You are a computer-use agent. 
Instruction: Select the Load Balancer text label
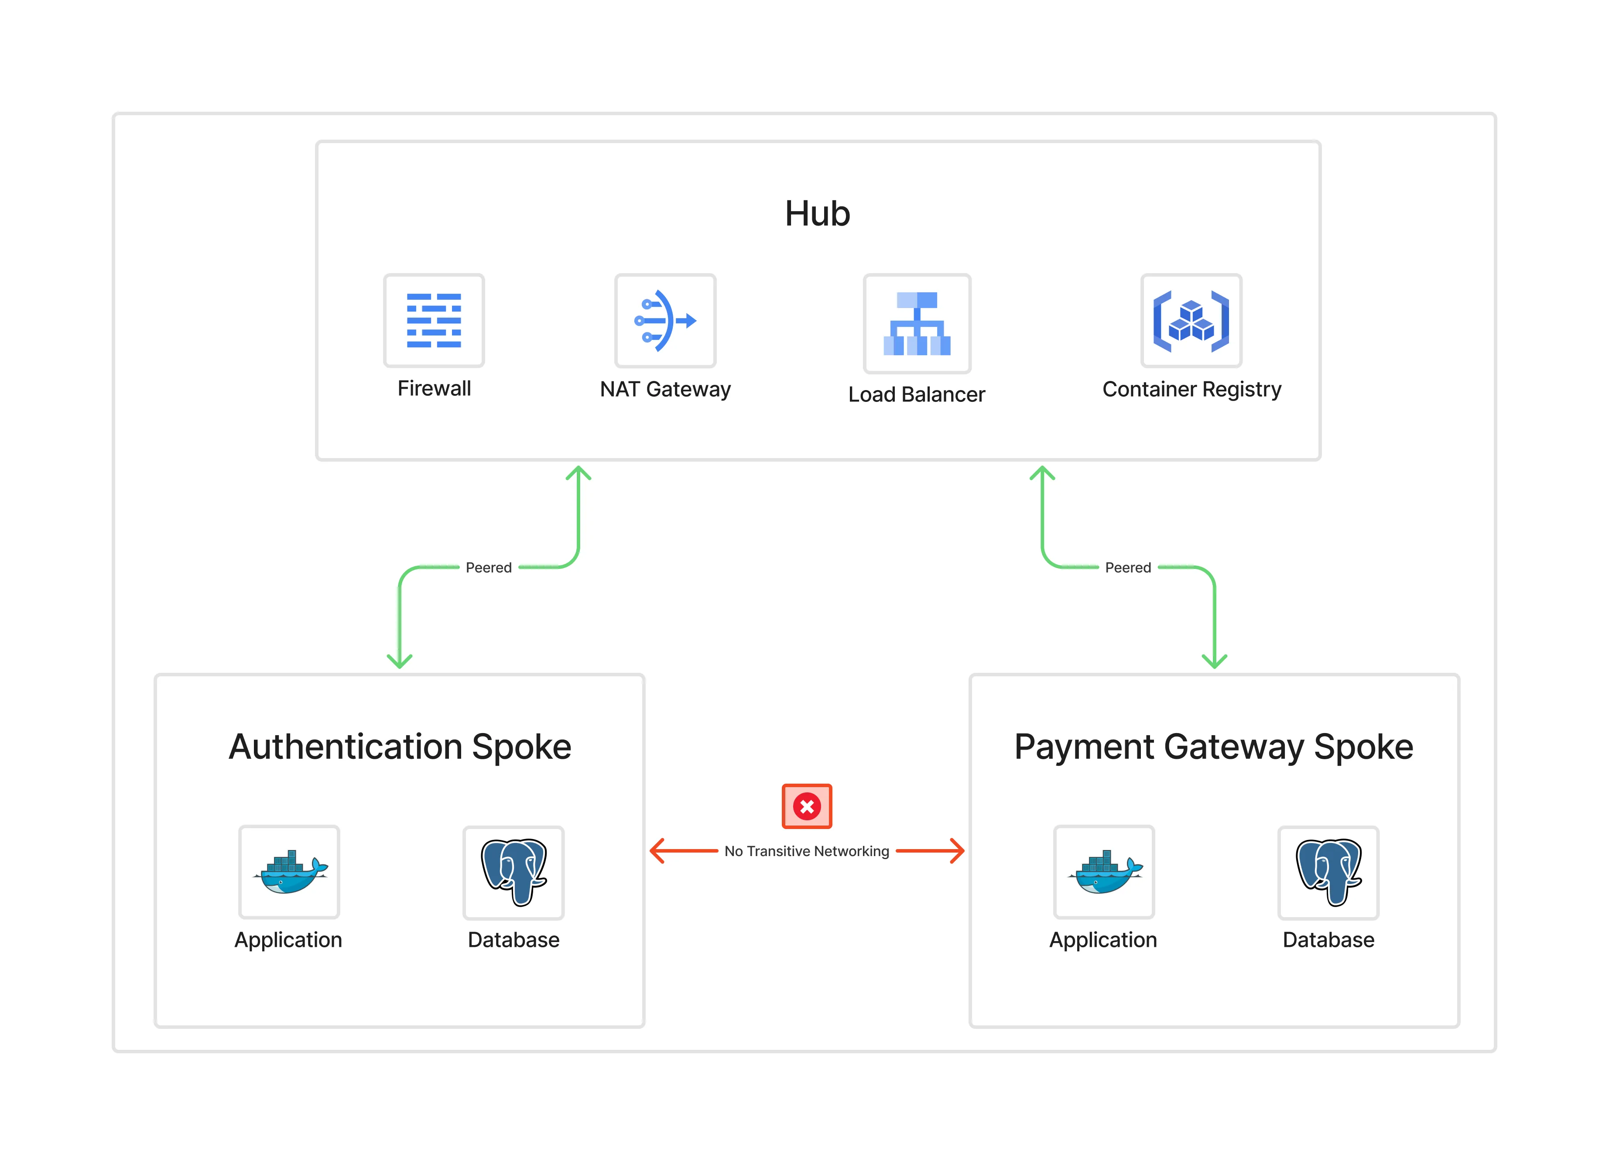tap(916, 394)
